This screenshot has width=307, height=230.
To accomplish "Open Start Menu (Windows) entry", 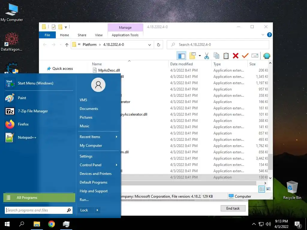I will (39, 83).
